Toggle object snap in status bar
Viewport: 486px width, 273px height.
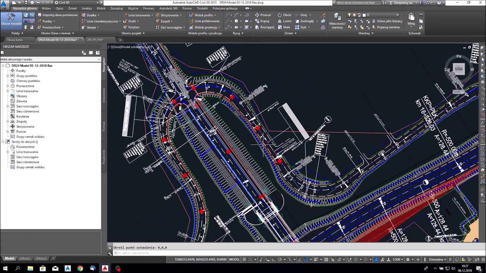tap(306, 259)
